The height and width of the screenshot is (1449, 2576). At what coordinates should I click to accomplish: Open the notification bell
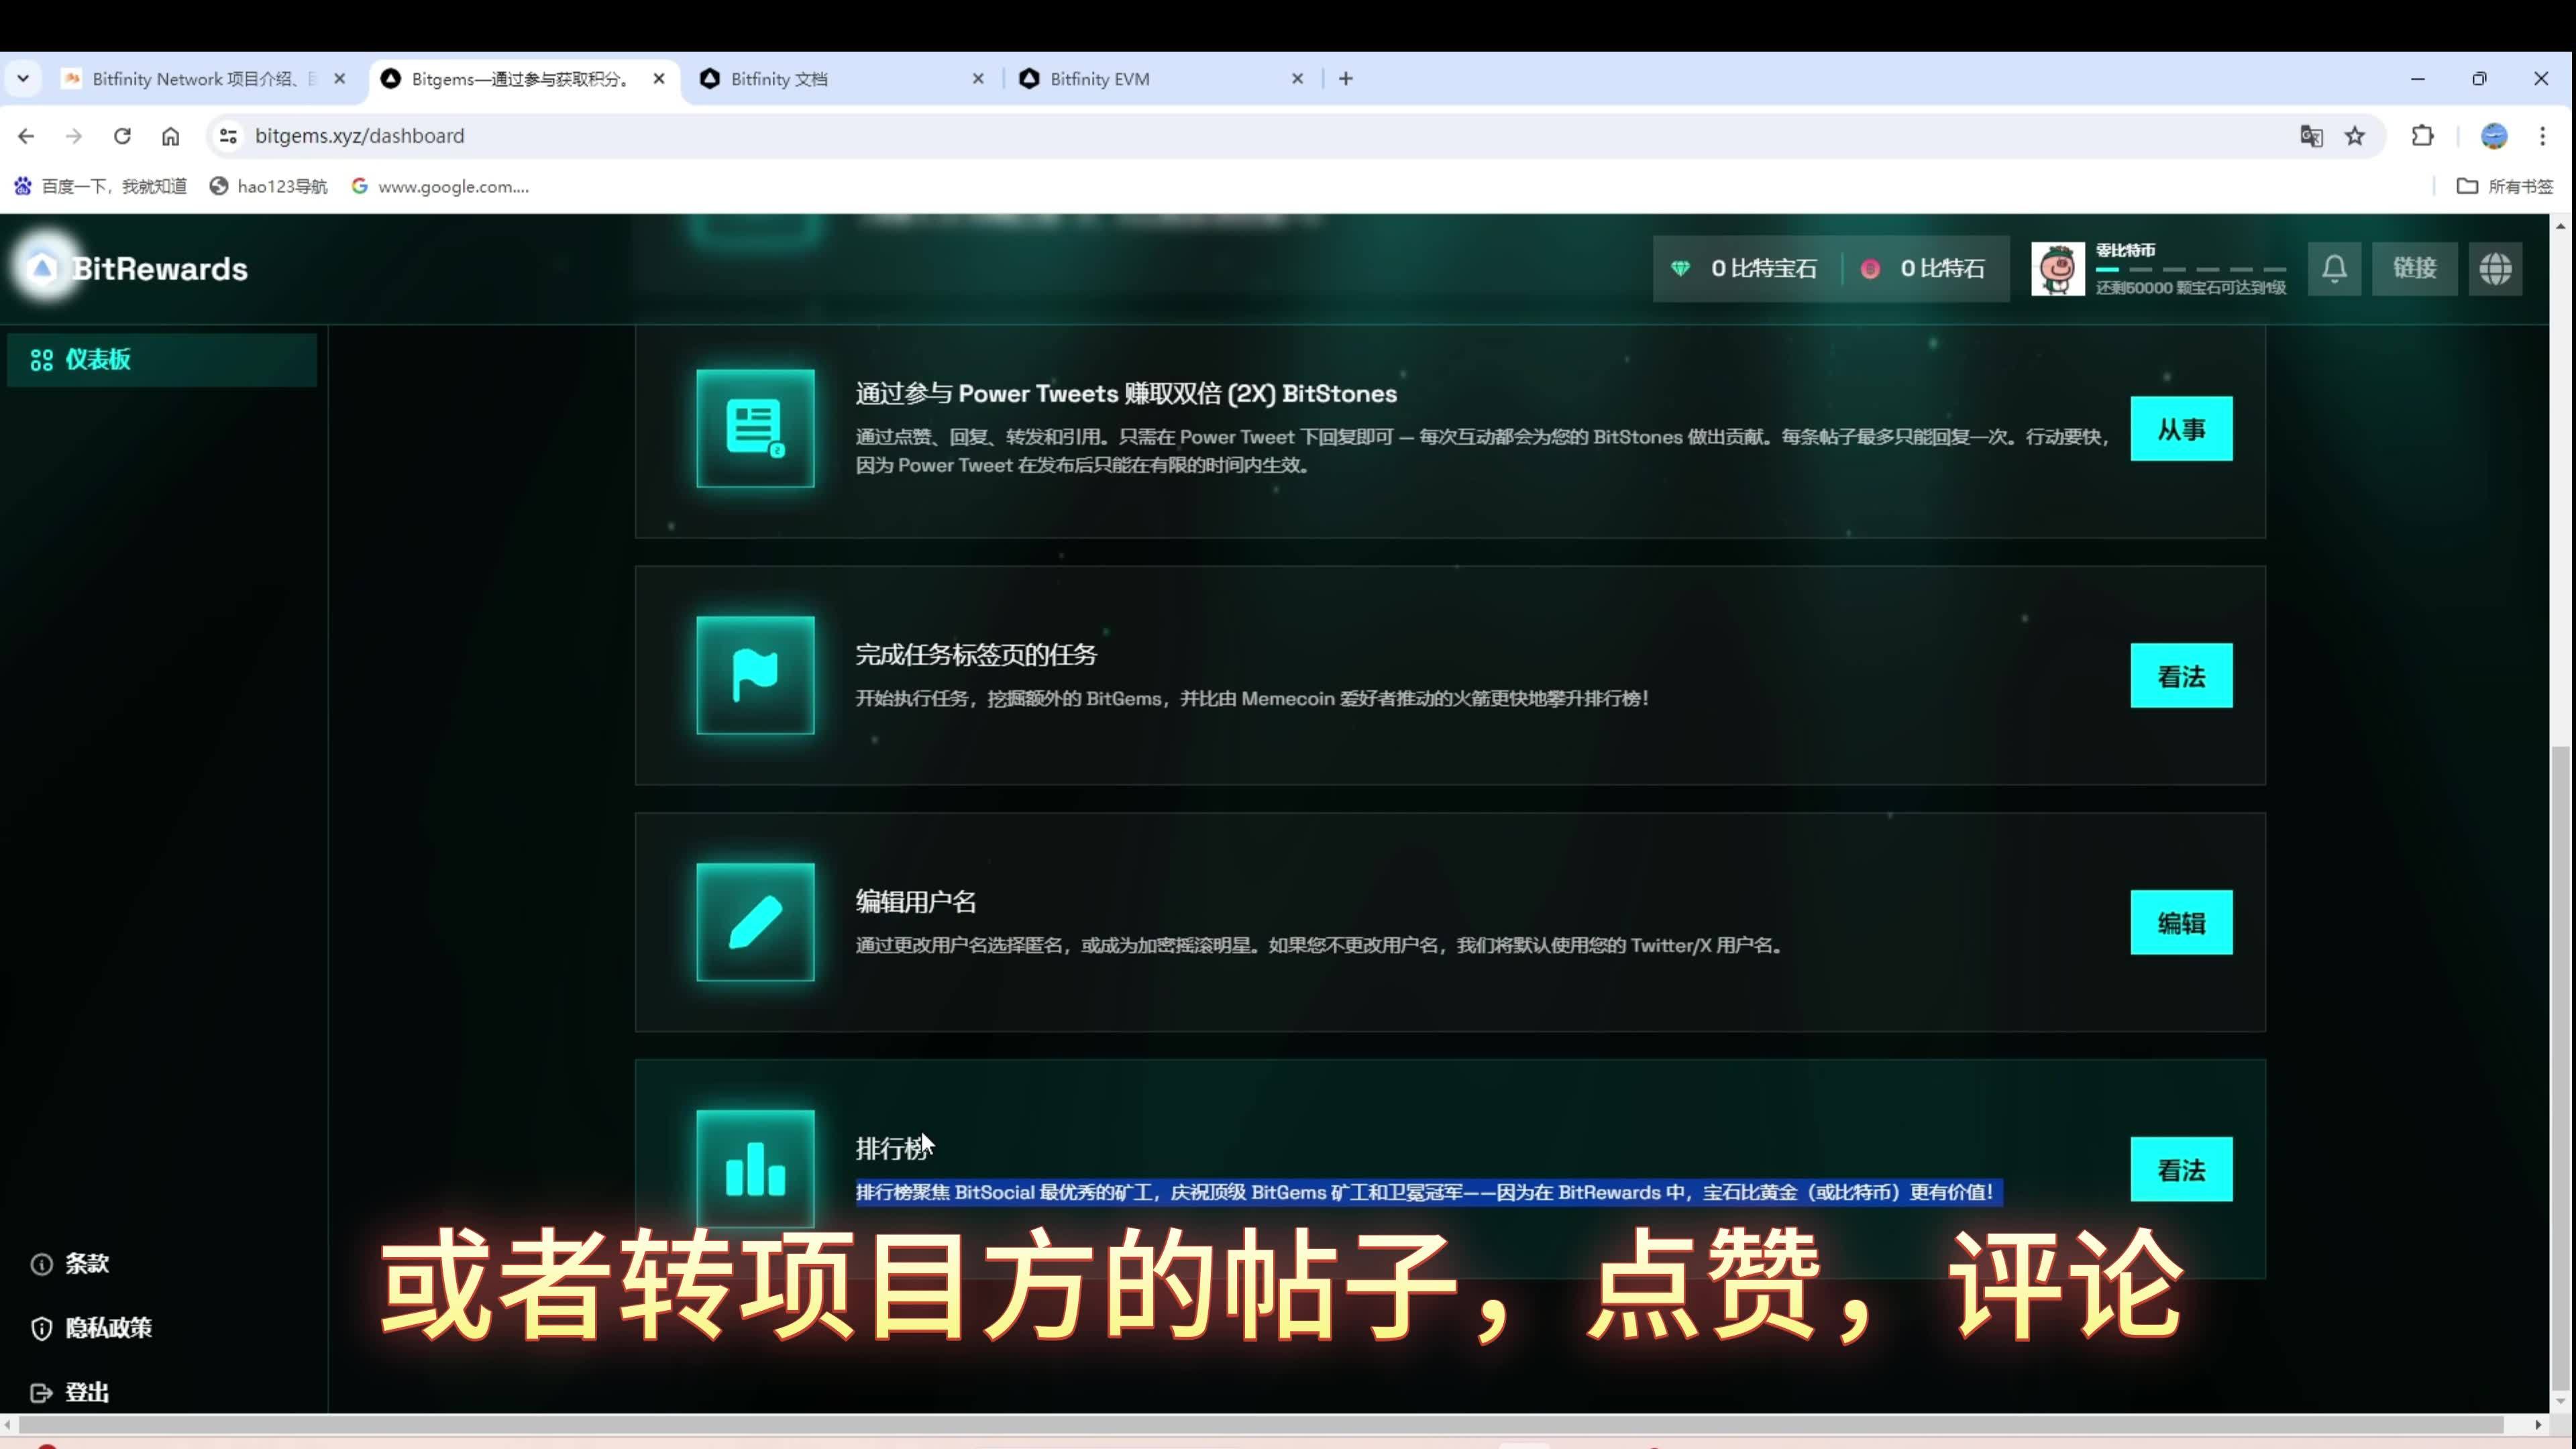tap(2334, 268)
